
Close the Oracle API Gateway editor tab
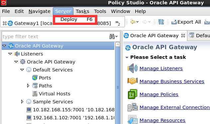[x=183, y=36]
